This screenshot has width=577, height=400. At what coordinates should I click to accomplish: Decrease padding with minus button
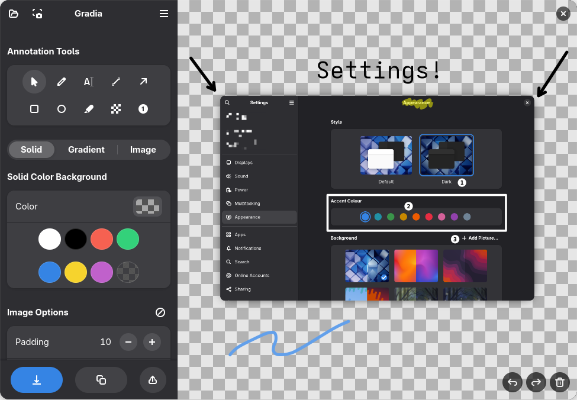point(128,342)
